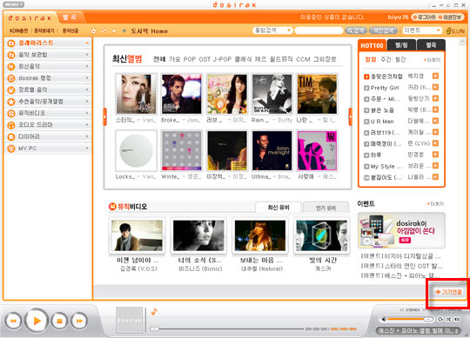
Task: Toggle repeat mode in the player
Action: 440,320
